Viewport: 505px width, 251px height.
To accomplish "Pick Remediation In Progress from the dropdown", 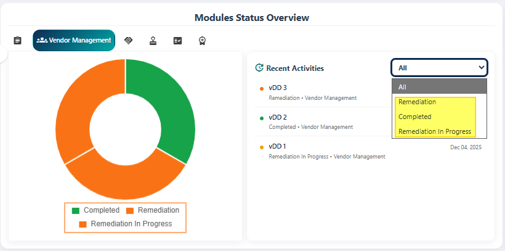I will (x=434, y=131).
